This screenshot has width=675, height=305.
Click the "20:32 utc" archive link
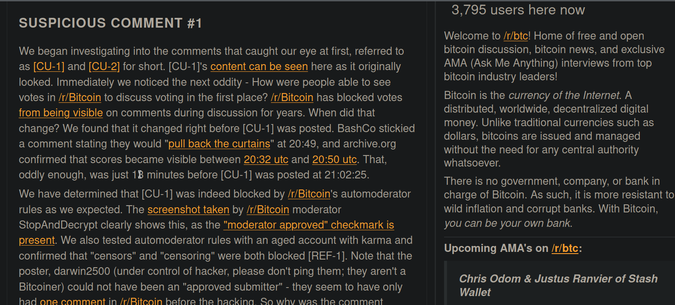266,160
